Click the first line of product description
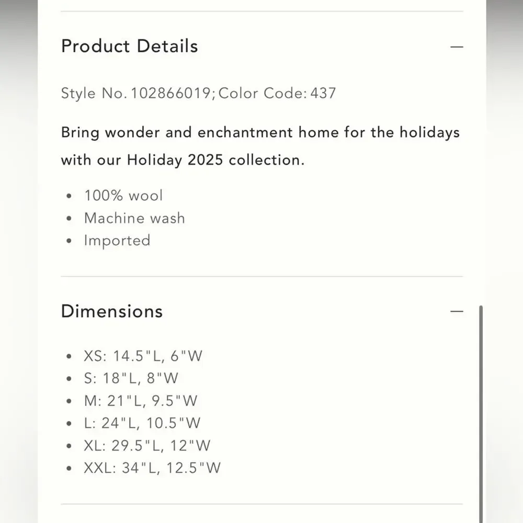The height and width of the screenshot is (523, 523). [x=260, y=132]
